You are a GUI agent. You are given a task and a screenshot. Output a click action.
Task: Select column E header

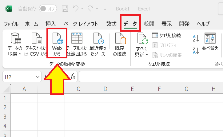click(x=132, y=89)
